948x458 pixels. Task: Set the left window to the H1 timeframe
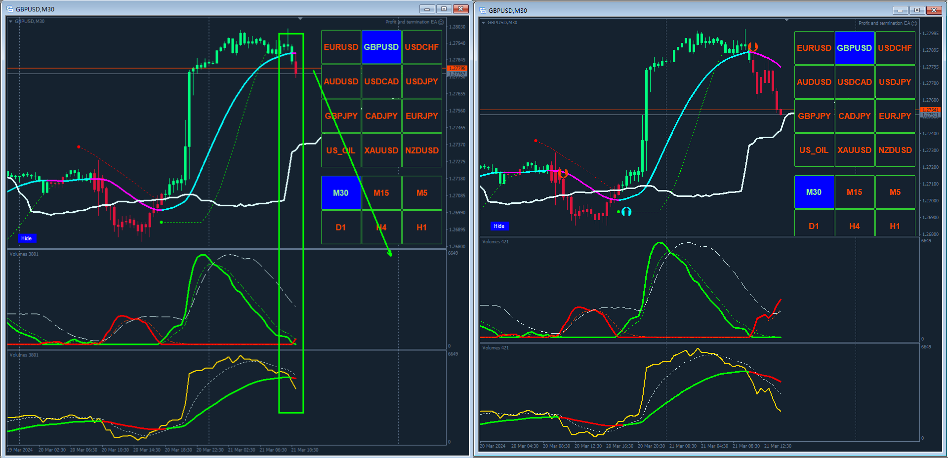(422, 227)
